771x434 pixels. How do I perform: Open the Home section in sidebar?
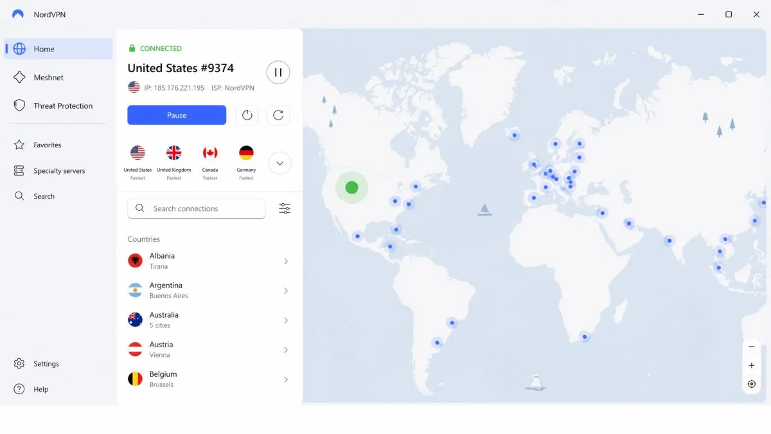pos(58,49)
